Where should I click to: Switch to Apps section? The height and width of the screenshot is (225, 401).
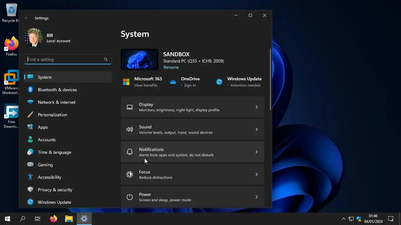(x=68, y=127)
